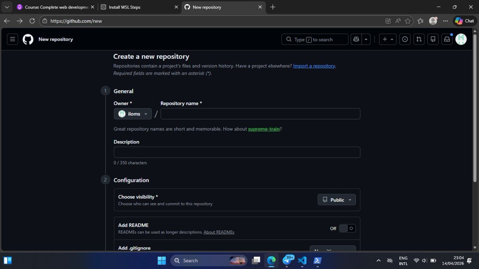Click the hamburger menu next to GitHub logo
Image resolution: width=479 pixels, height=269 pixels.
coord(12,39)
